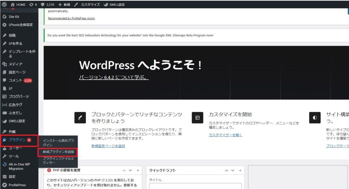The height and width of the screenshot is (189, 349).
Task: Open updates icon showing 8
Action: [x=33, y=4]
